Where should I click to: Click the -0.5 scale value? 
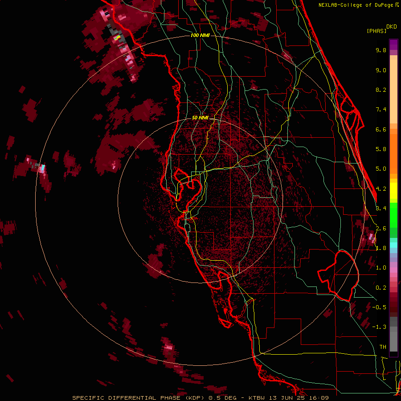click(379, 307)
